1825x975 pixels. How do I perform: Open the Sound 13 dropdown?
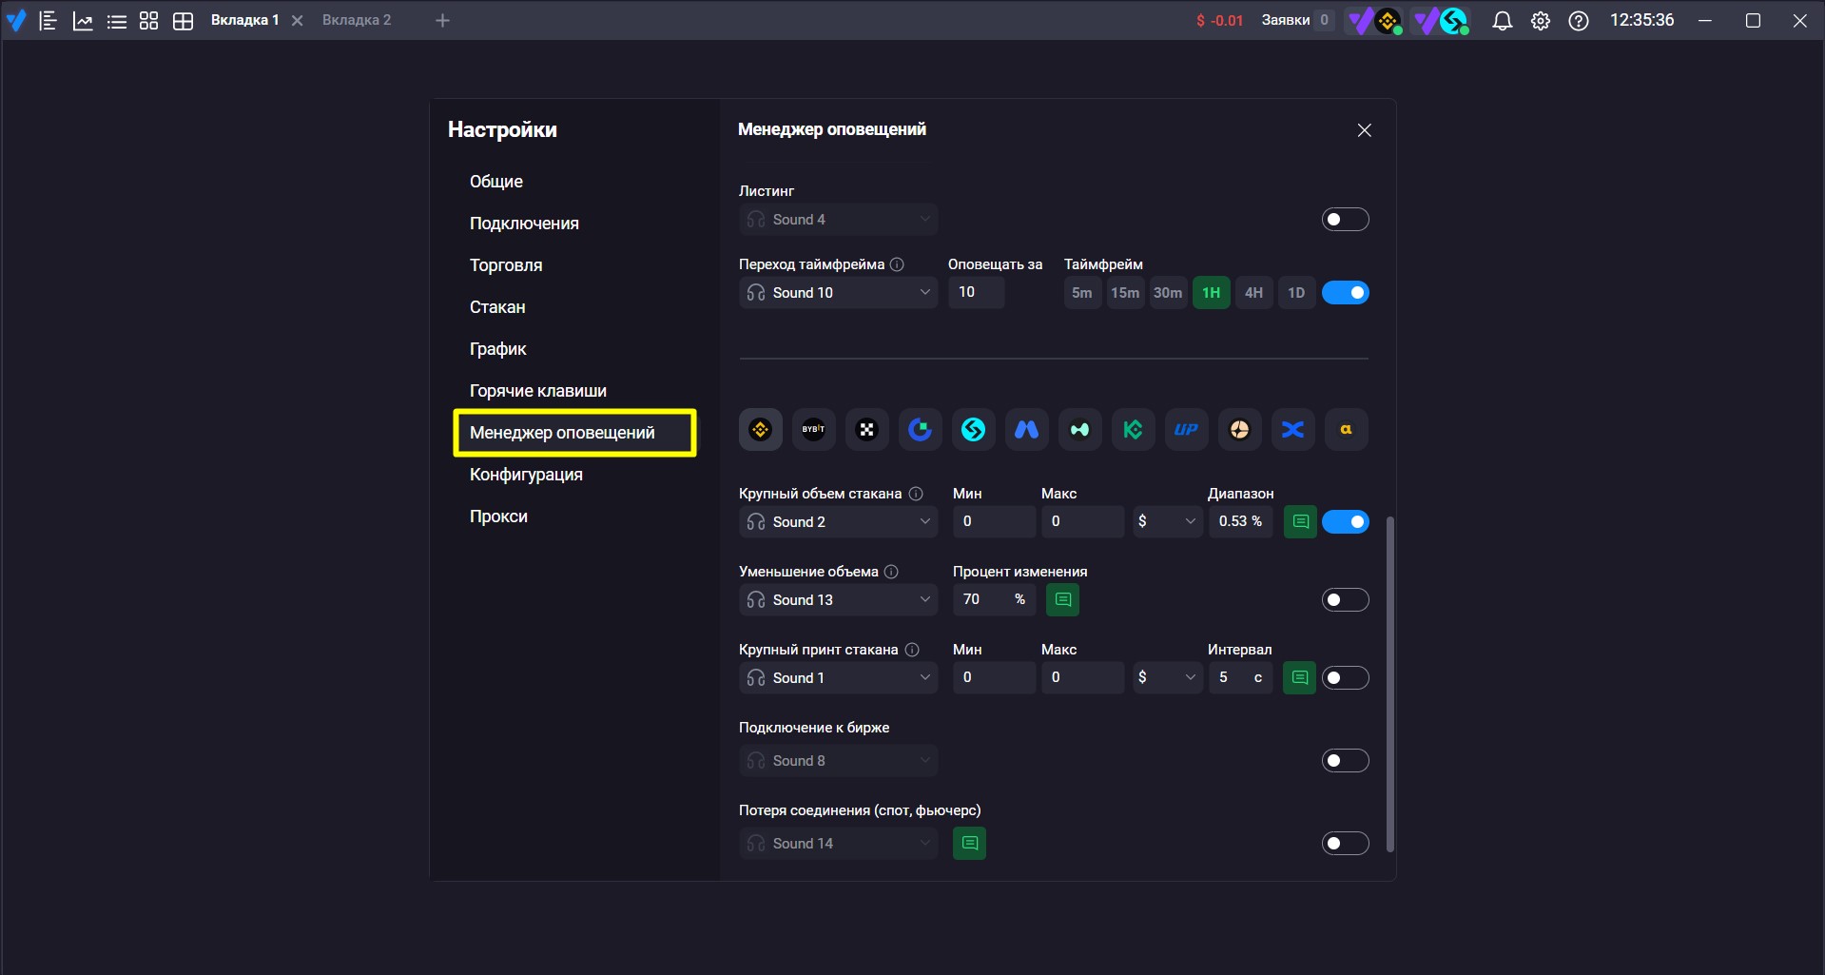(x=839, y=600)
